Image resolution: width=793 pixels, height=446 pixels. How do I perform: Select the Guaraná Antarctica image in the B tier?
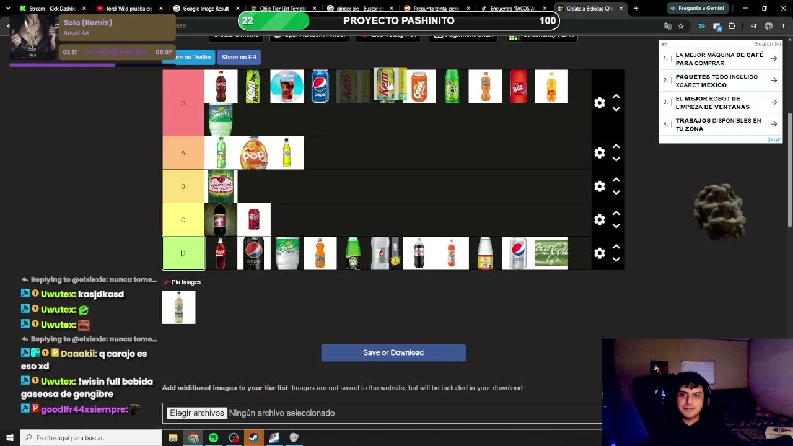pyautogui.click(x=221, y=186)
